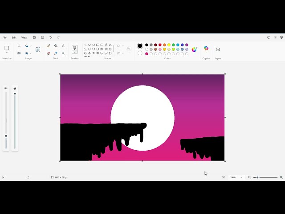
Task: Open the Edit menu
Action: pos(14,37)
